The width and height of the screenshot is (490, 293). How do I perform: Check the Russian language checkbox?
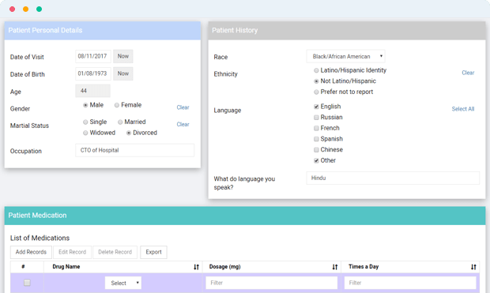[x=316, y=118]
